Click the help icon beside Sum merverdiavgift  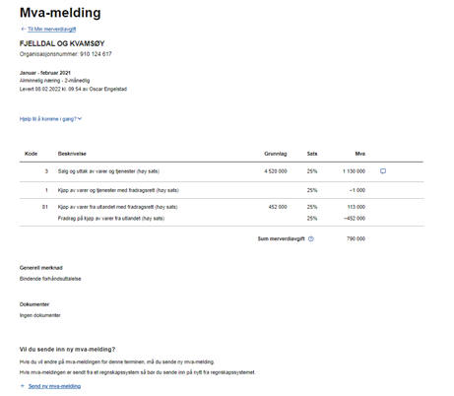pyautogui.click(x=311, y=239)
